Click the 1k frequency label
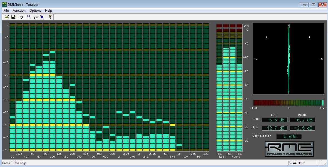Image resolution: width=328 pixels, height=167 pixels. (x=119, y=156)
